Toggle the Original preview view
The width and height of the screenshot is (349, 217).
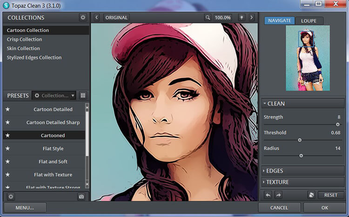click(116, 18)
